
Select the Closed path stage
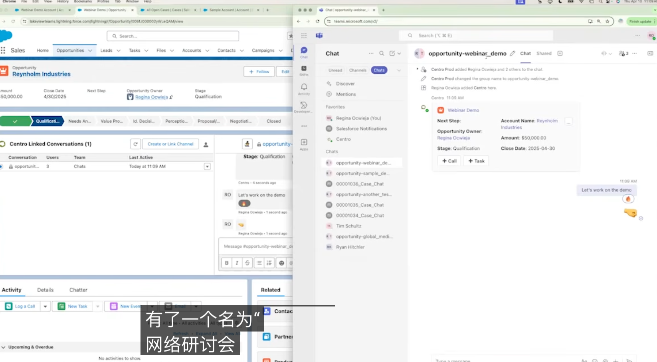click(x=274, y=121)
